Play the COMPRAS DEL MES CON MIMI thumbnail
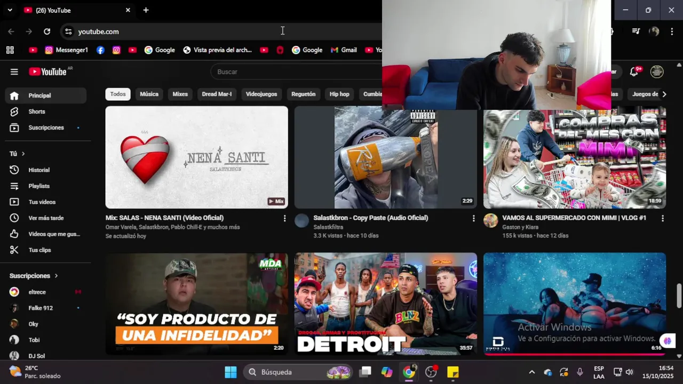 click(x=575, y=159)
